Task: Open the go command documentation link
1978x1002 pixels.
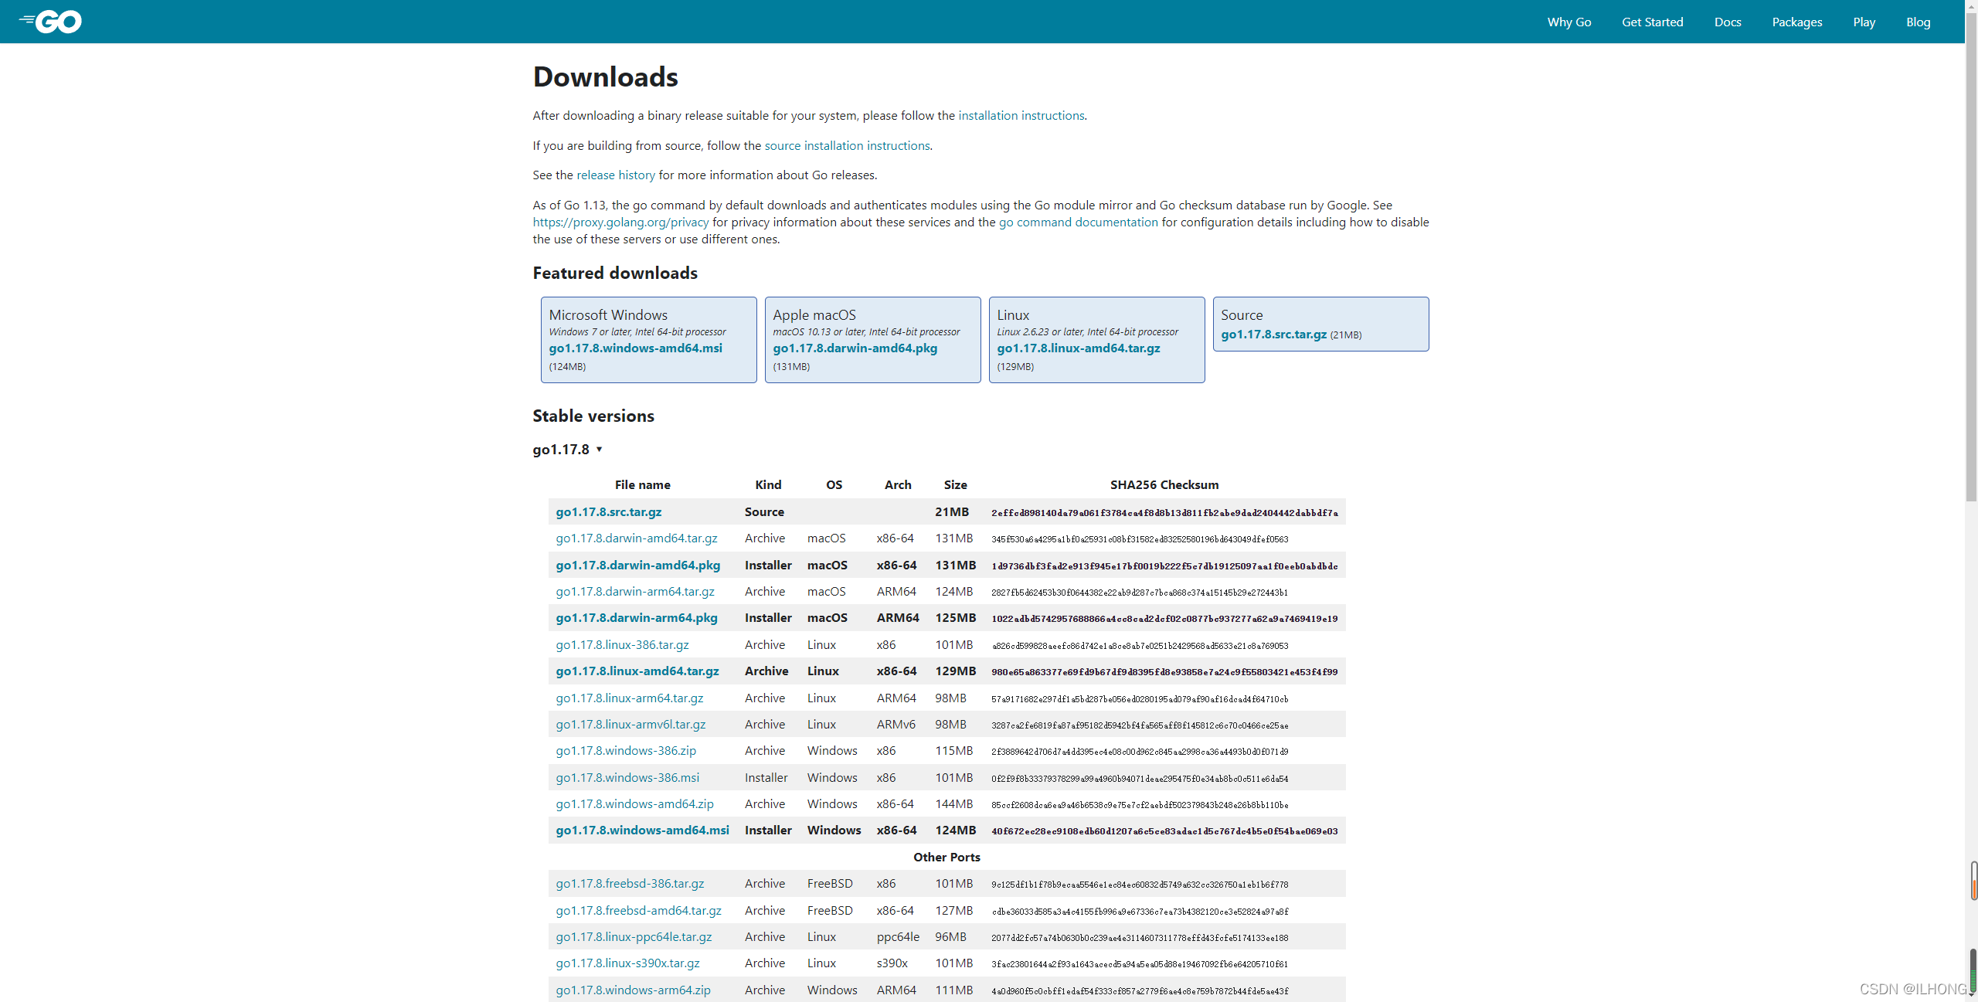Action: pos(1078,222)
